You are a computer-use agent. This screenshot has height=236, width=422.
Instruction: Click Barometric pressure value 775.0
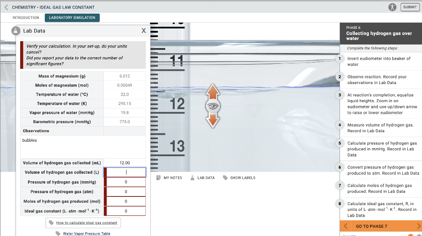[124, 122]
